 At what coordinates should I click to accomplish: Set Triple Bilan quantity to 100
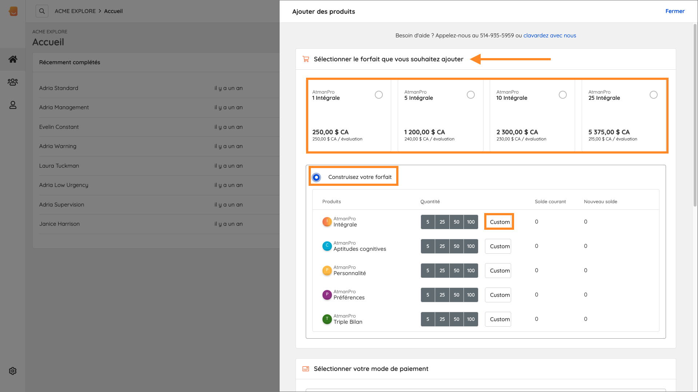coord(471,319)
